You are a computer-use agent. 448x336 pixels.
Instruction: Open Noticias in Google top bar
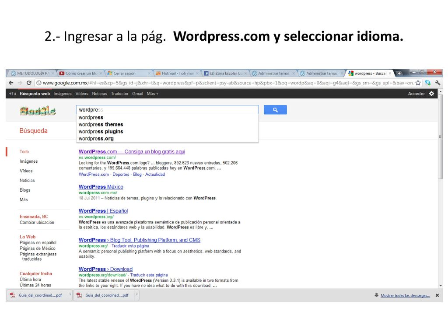pyautogui.click(x=99, y=94)
